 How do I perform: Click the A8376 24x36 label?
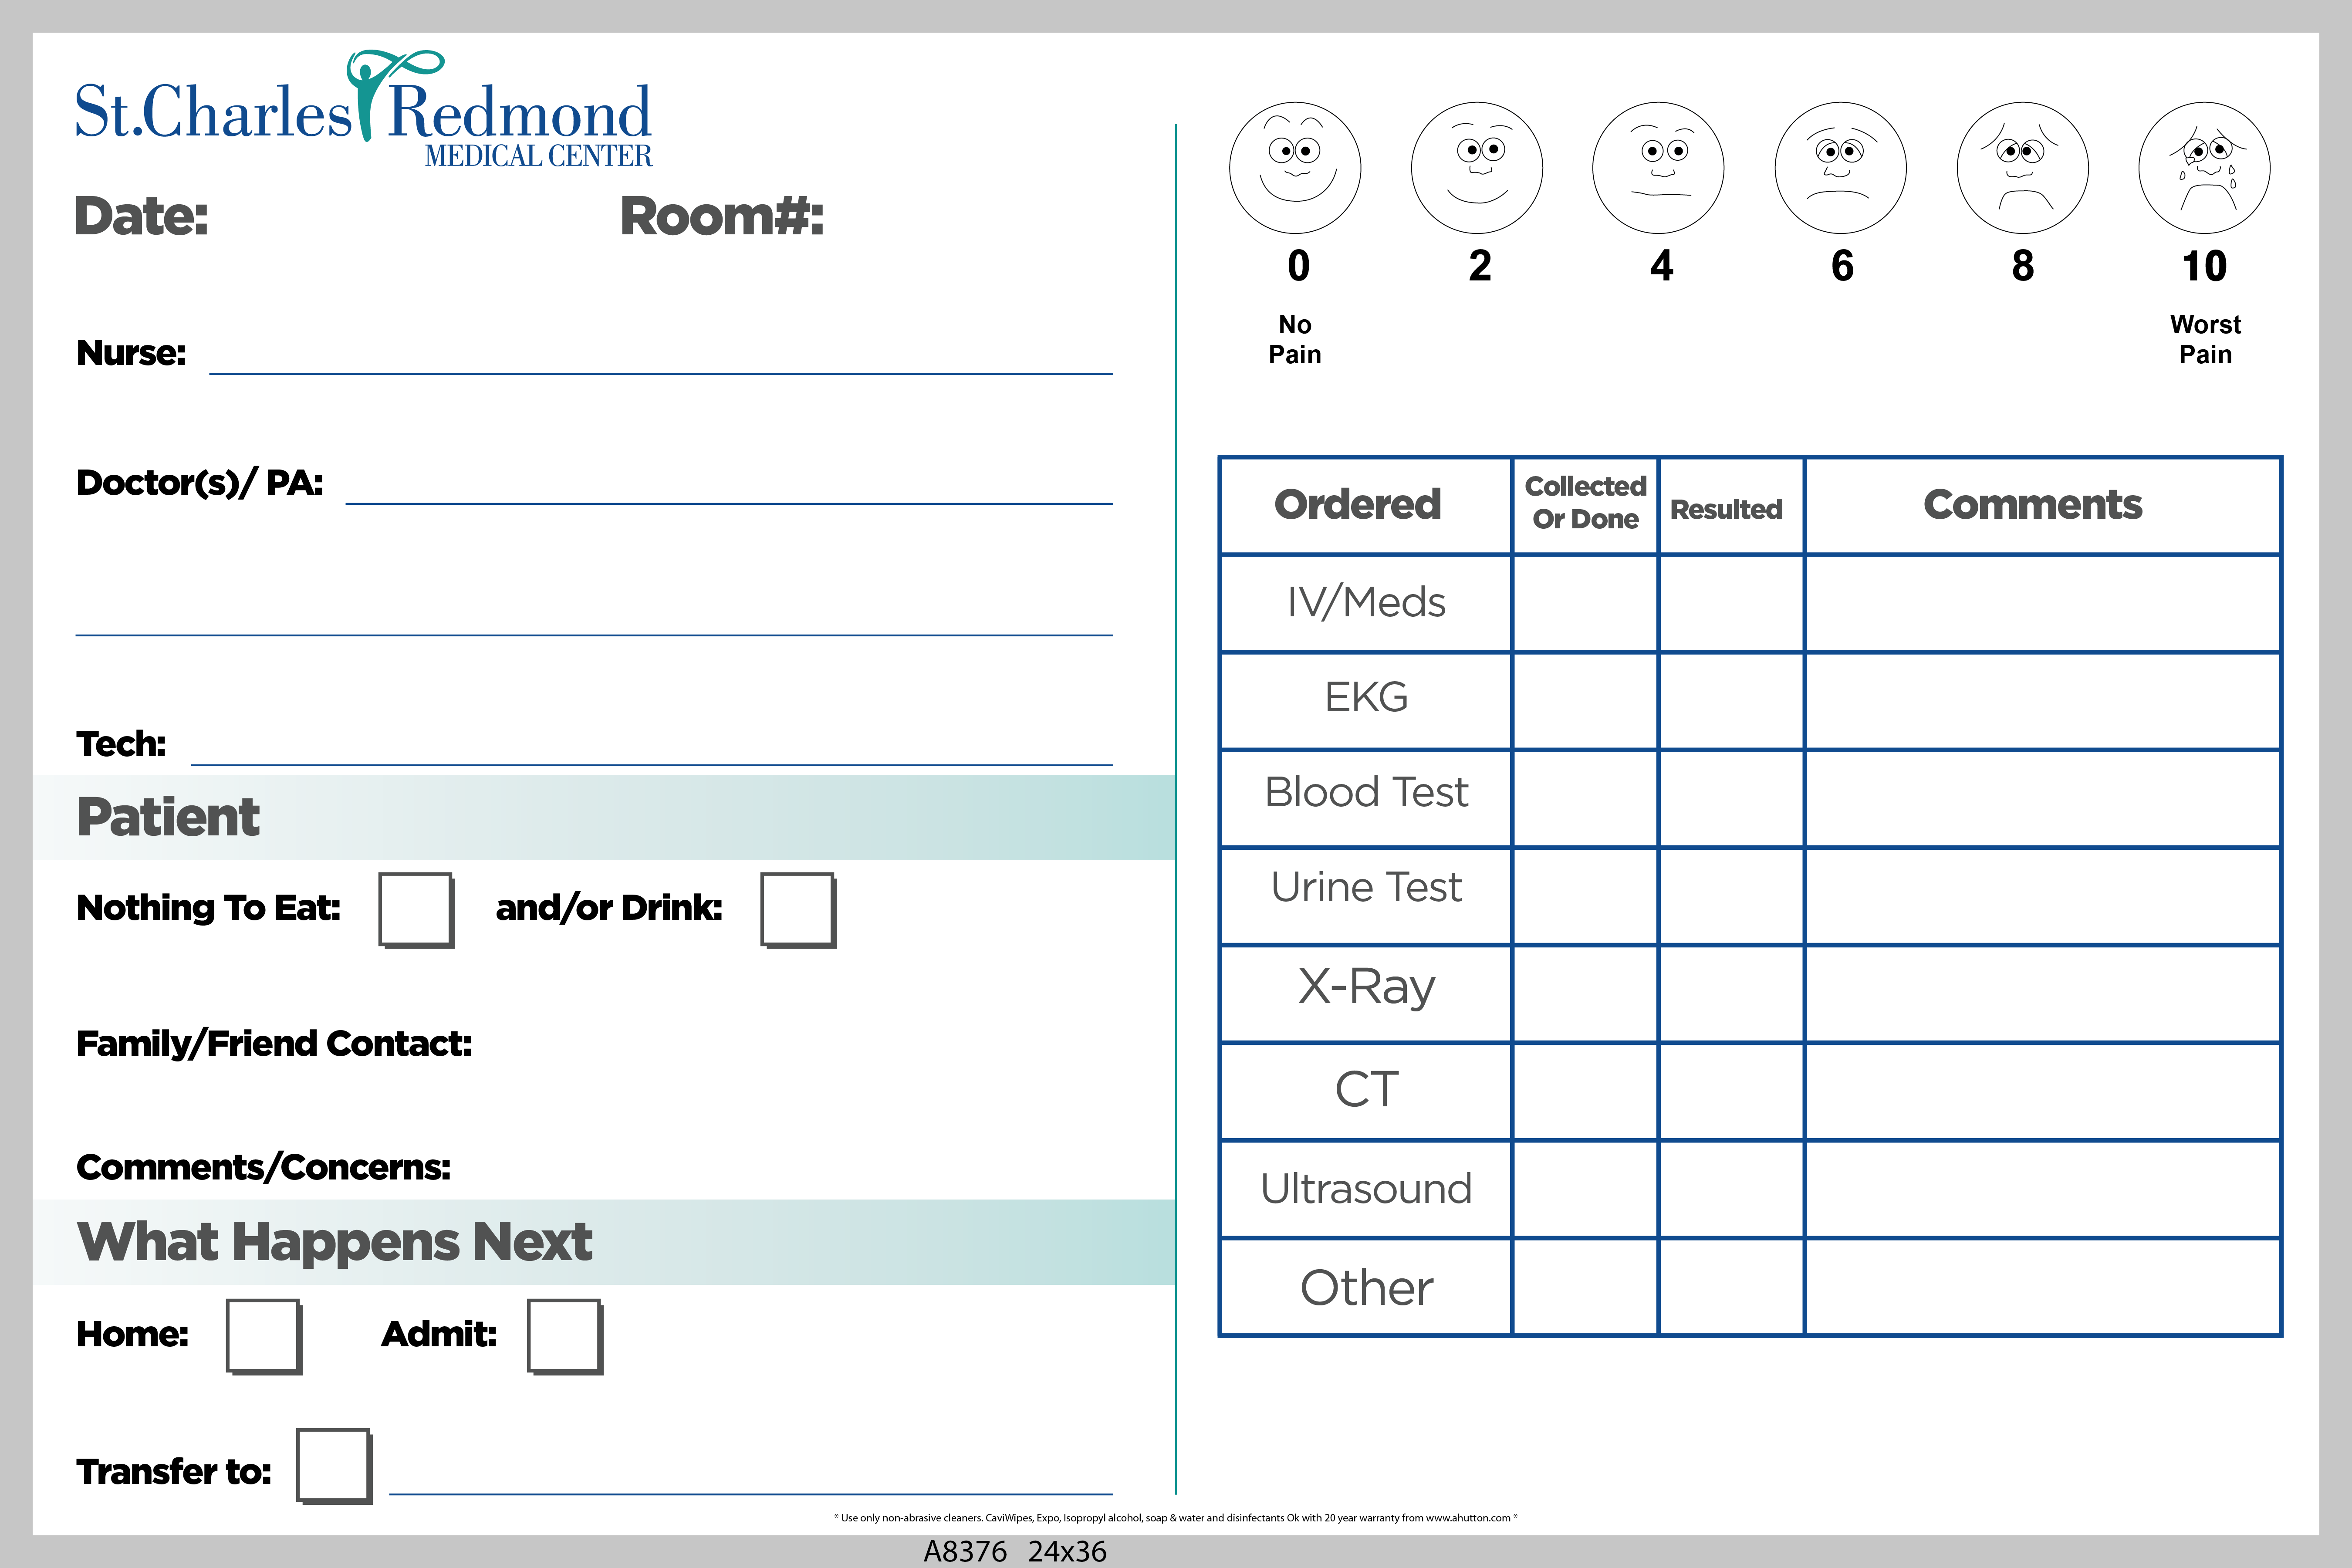tap(1014, 1551)
